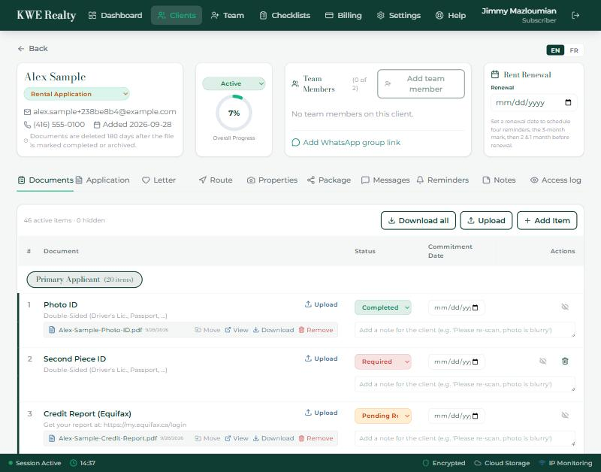Click the Cloud Storage icon in status bar
The image size is (601, 472).
[x=478, y=463]
